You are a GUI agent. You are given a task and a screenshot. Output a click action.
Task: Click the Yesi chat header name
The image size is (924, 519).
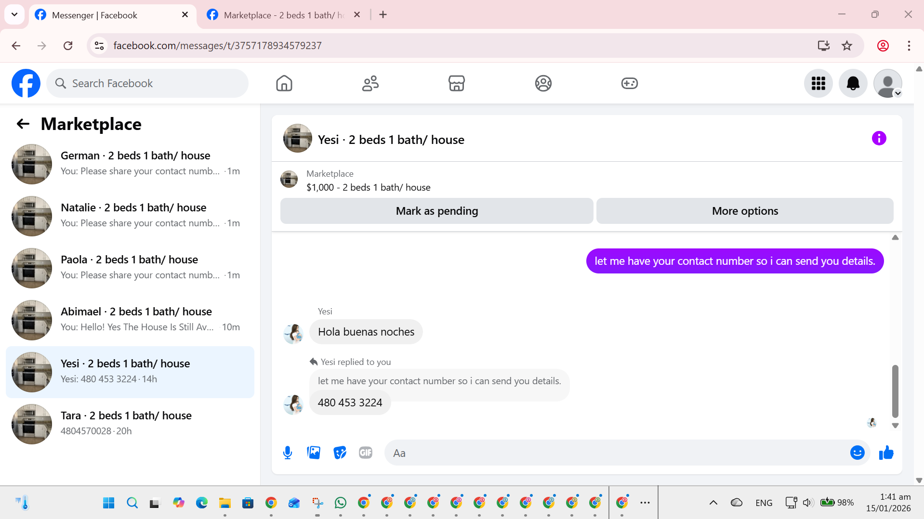pyautogui.click(x=391, y=140)
